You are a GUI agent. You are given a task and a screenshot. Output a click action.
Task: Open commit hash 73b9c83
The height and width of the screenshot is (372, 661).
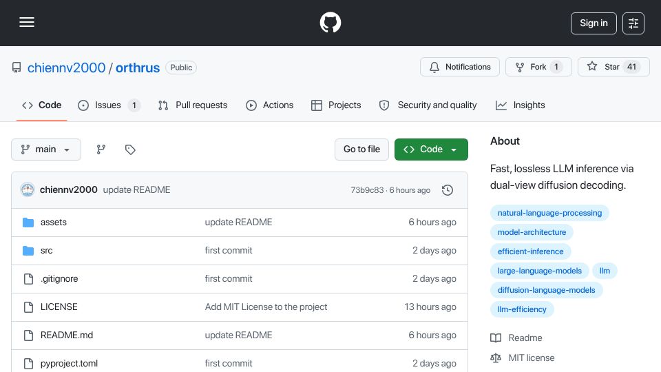coord(367,190)
